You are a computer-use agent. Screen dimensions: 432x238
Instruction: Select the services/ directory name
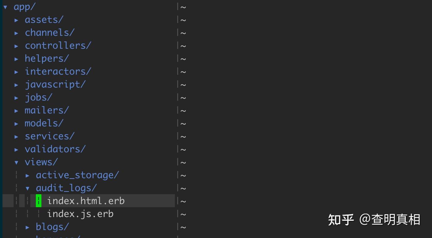point(50,136)
